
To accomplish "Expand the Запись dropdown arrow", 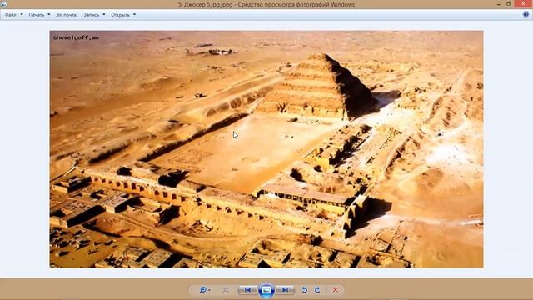I will [x=104, y=15].
